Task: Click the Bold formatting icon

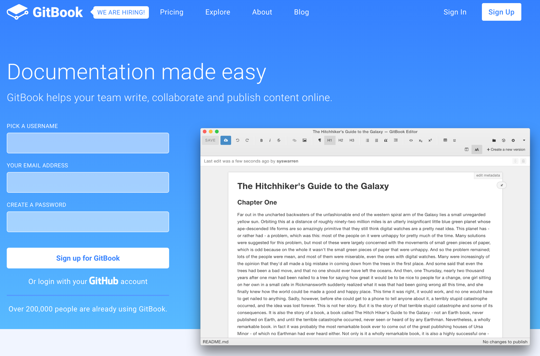Action: pos(261,141)
